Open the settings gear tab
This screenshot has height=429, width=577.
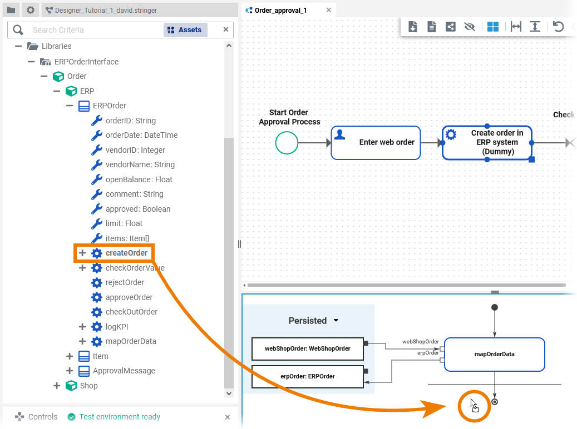click(31, 10)
